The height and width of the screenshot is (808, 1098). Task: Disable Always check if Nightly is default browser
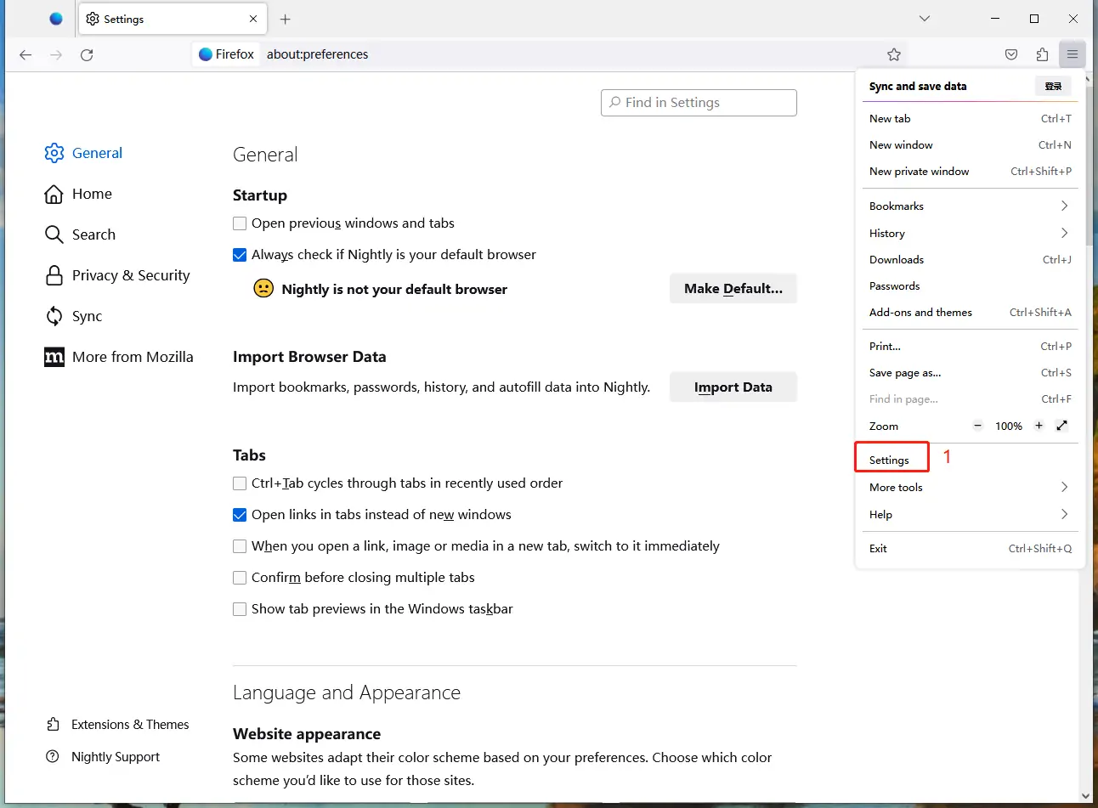240,254
